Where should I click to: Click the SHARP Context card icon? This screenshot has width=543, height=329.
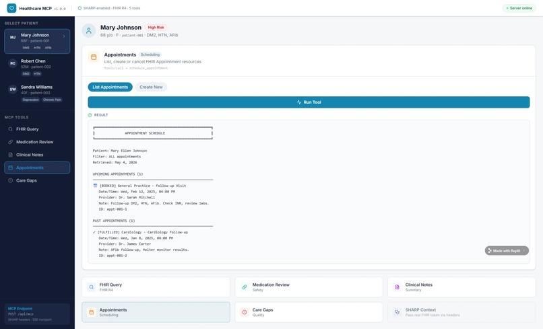click(397, 312)
